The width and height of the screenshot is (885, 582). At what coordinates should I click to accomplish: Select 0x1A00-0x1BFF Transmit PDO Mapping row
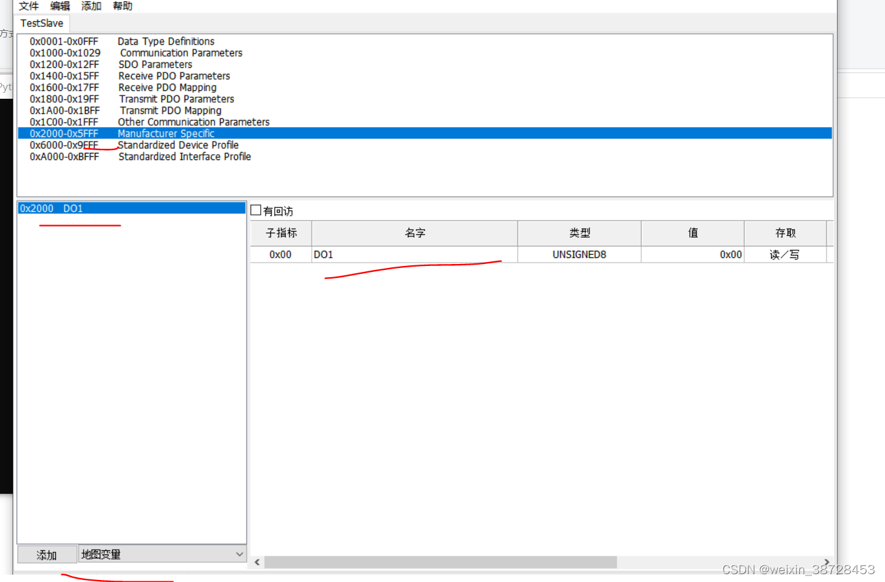pyautogui.click(x=424, y=111)
